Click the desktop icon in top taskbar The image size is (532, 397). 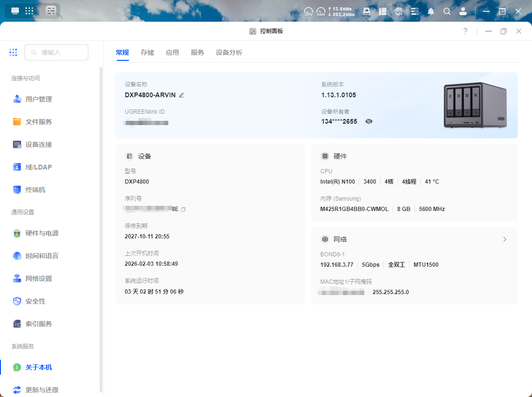(15, 11)
